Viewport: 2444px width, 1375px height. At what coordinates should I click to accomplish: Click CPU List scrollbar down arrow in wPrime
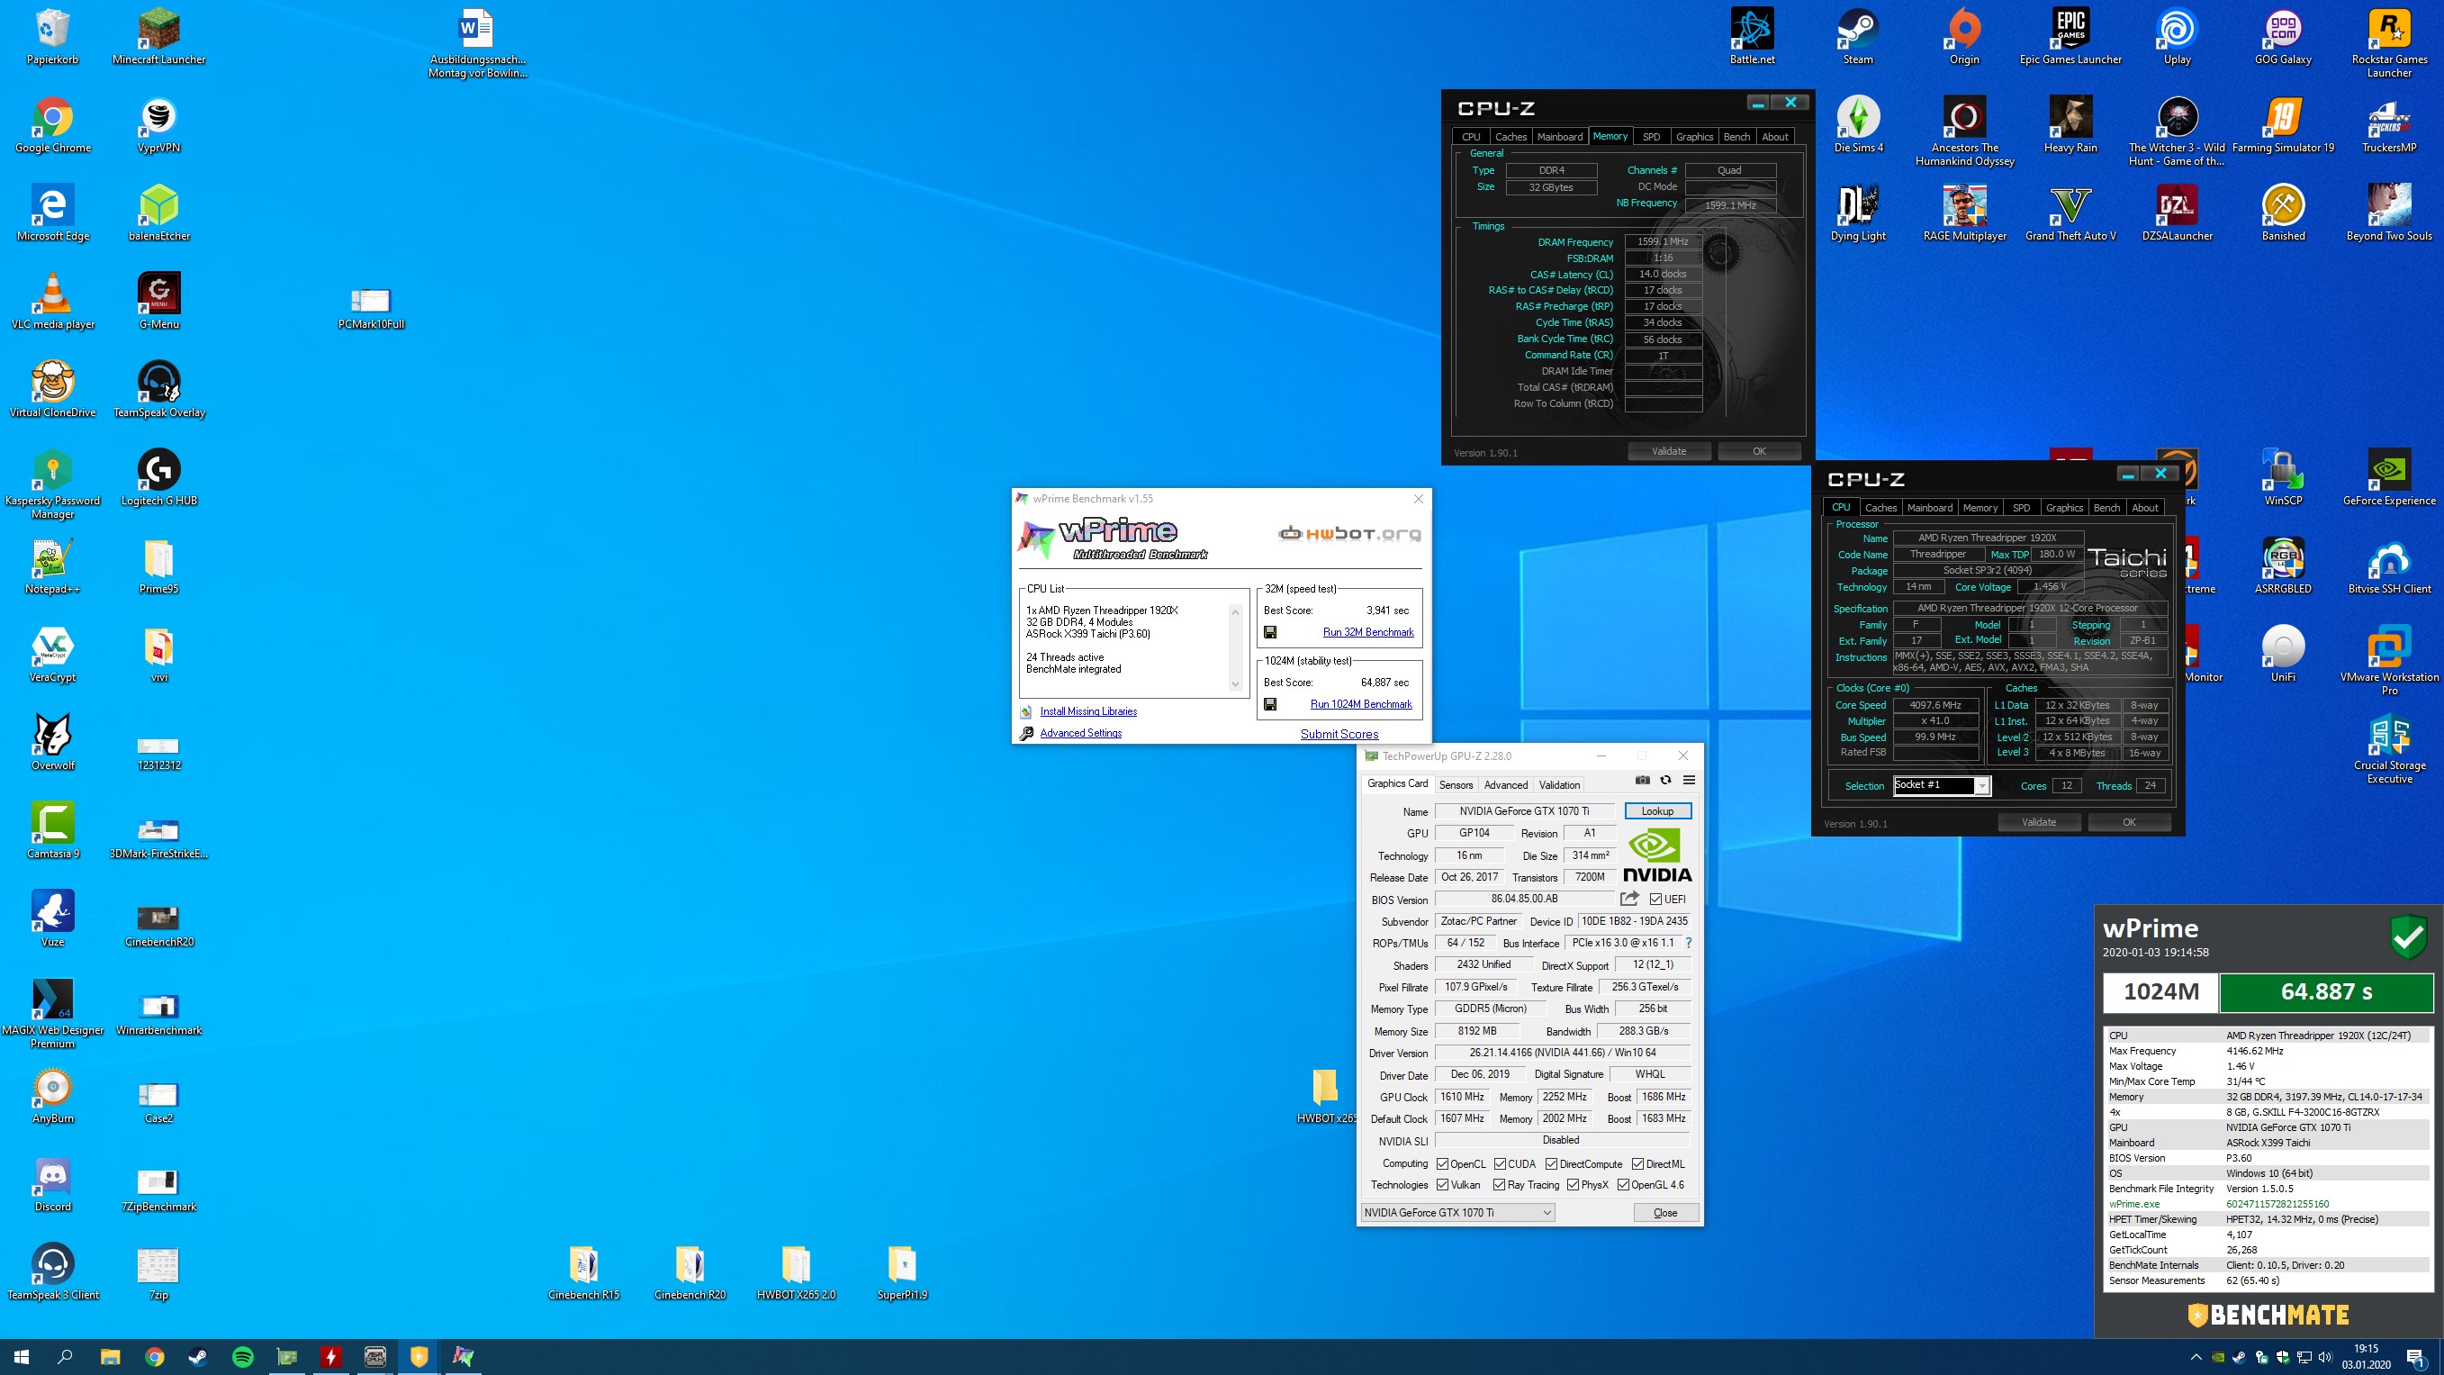(x=1235, y=684)
